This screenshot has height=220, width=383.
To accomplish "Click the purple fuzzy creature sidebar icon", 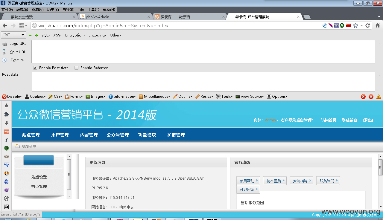I will point(6,190).
